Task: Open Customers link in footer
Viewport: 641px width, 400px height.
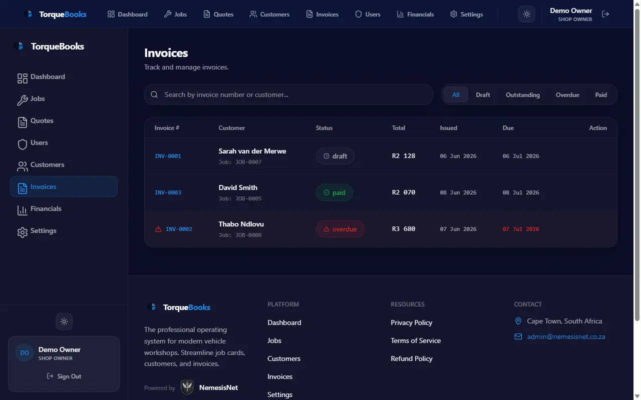Action: (x=284, y=358)
